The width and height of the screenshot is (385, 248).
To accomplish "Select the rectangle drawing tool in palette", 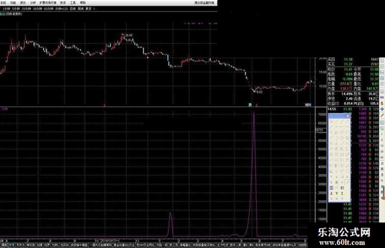I will tap(348, 171).
